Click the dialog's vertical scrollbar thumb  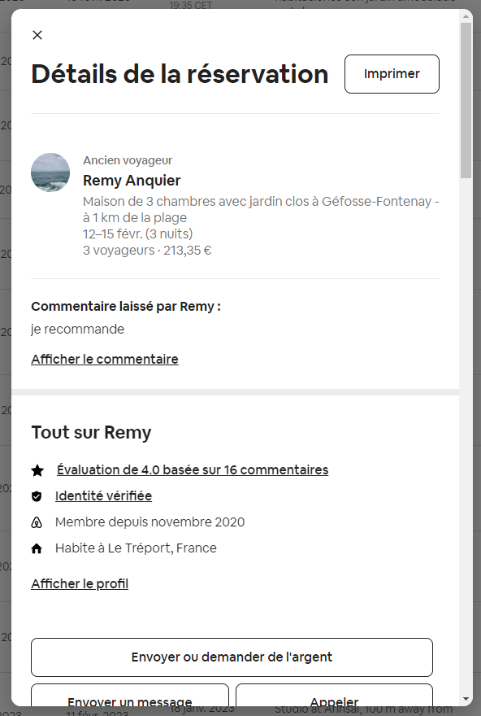[x=466, y=100]
